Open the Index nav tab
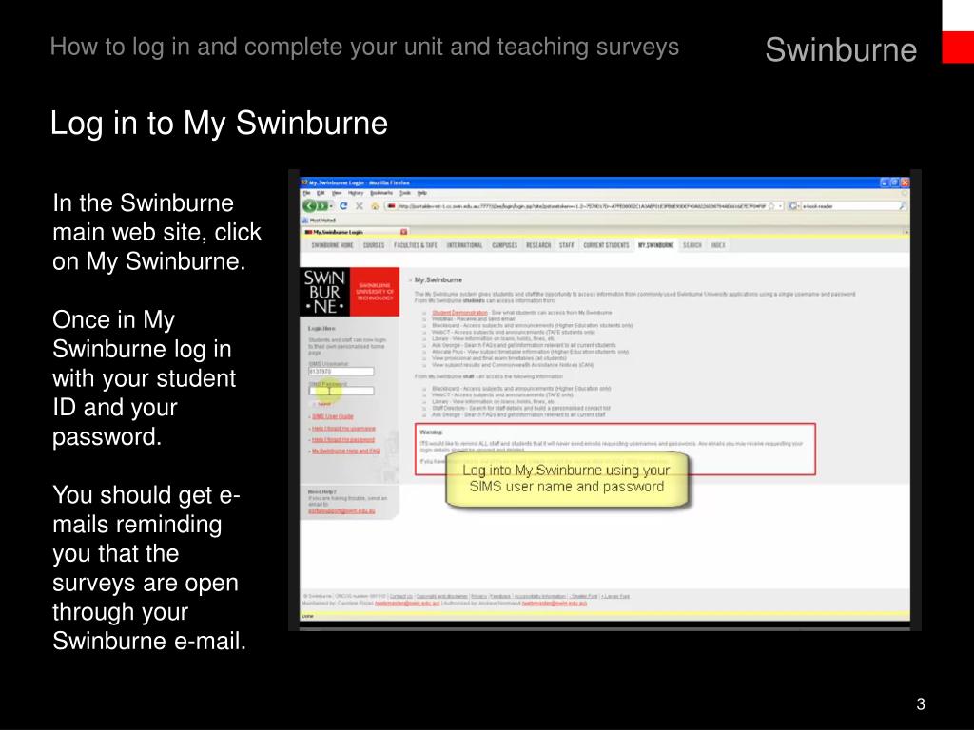Image resolution: width=974 pixels, height=730 pixels. (718, 245)
